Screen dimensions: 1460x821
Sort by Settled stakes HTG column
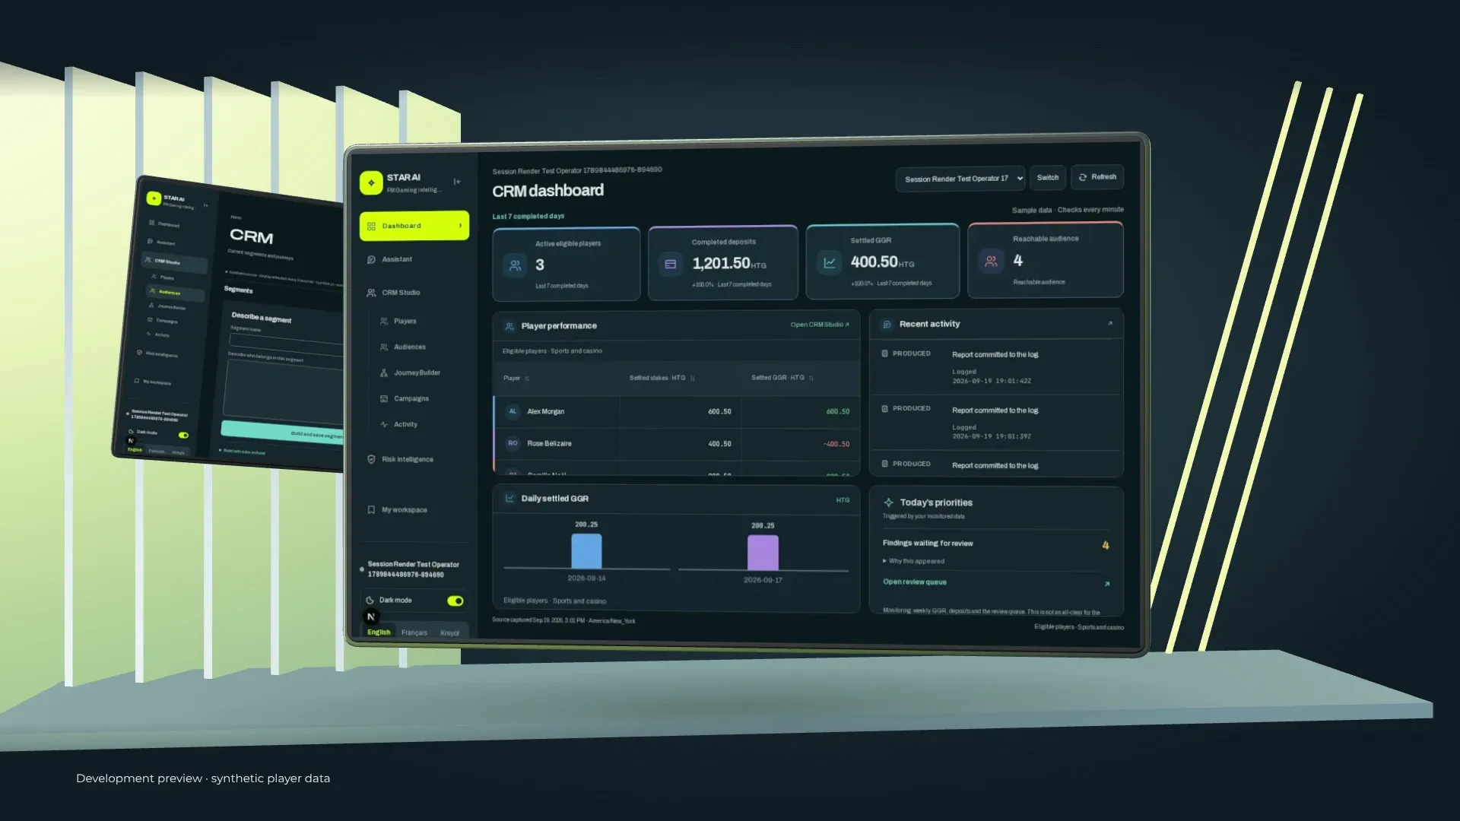pyautogui.click(x=662, y=378)
